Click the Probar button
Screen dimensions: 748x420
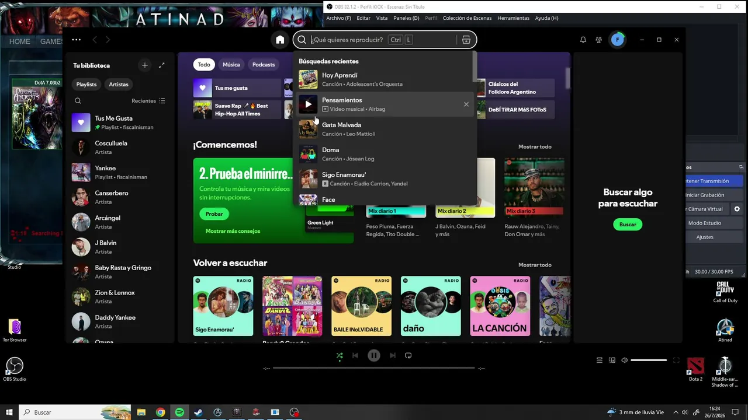(x=214, y=214)
